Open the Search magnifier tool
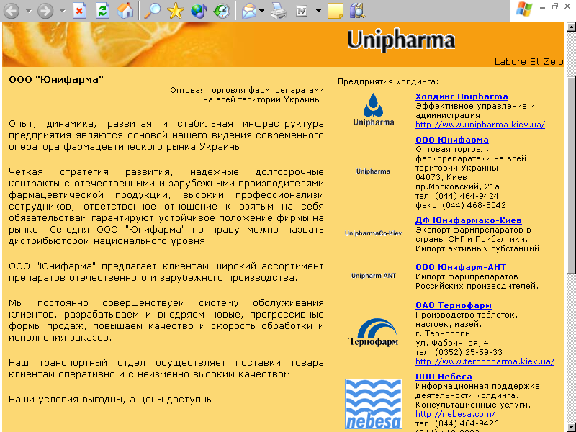 (152, 10)
